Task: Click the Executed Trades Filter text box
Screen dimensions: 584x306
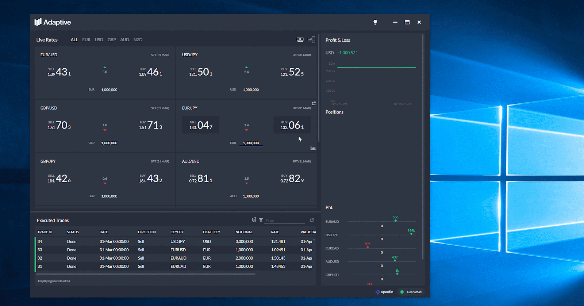Action: point(285,220)
